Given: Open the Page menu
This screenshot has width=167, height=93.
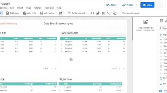Looking at the screenshot, I should pos(28,8).
